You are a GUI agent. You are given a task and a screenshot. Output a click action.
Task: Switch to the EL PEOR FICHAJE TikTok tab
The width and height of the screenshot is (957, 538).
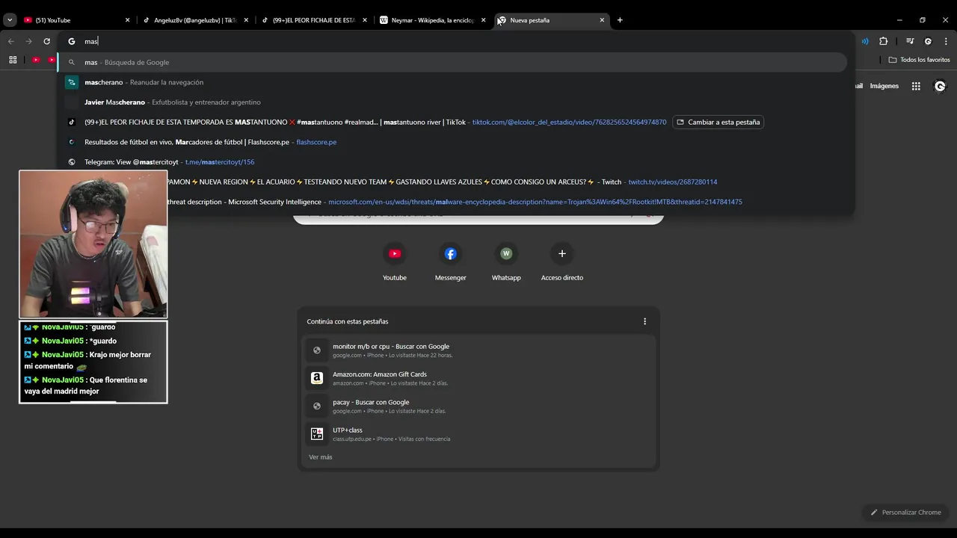[x=314, y=20]
